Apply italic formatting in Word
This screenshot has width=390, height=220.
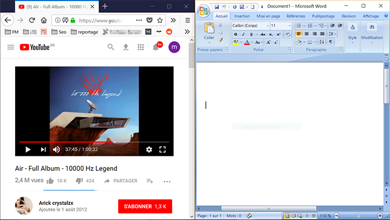(x=243, y=34)
